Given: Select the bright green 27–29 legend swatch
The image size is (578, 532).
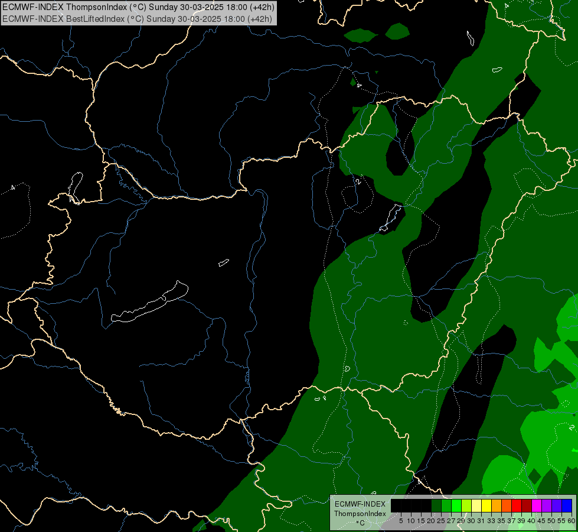Looking at the screenshot, I should click(x=456, y=506).
